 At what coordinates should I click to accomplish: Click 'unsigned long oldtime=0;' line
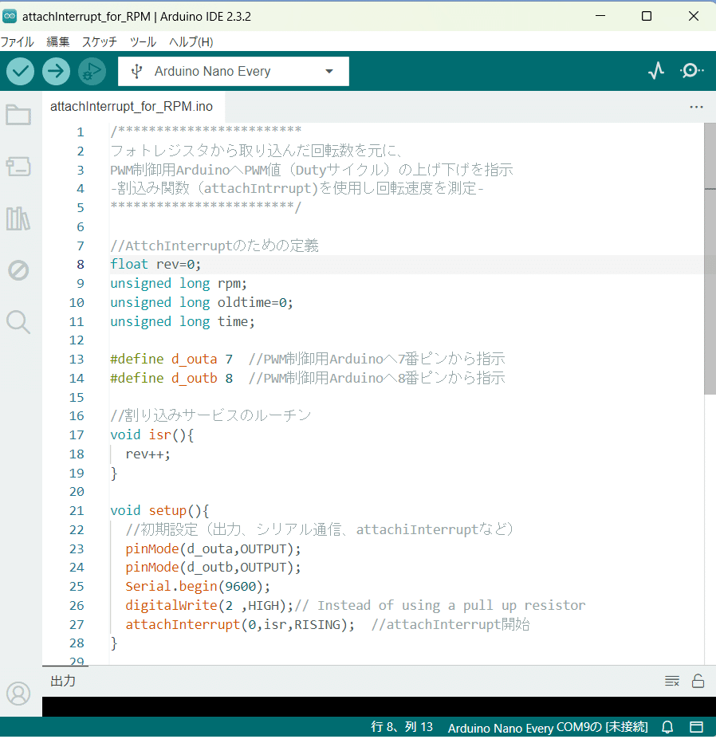click(202, 302)
